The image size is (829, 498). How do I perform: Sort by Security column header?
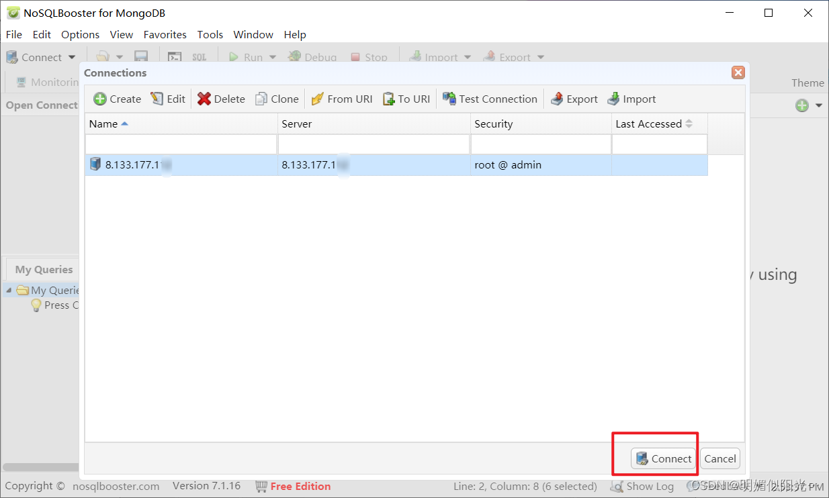pos(541,123)
